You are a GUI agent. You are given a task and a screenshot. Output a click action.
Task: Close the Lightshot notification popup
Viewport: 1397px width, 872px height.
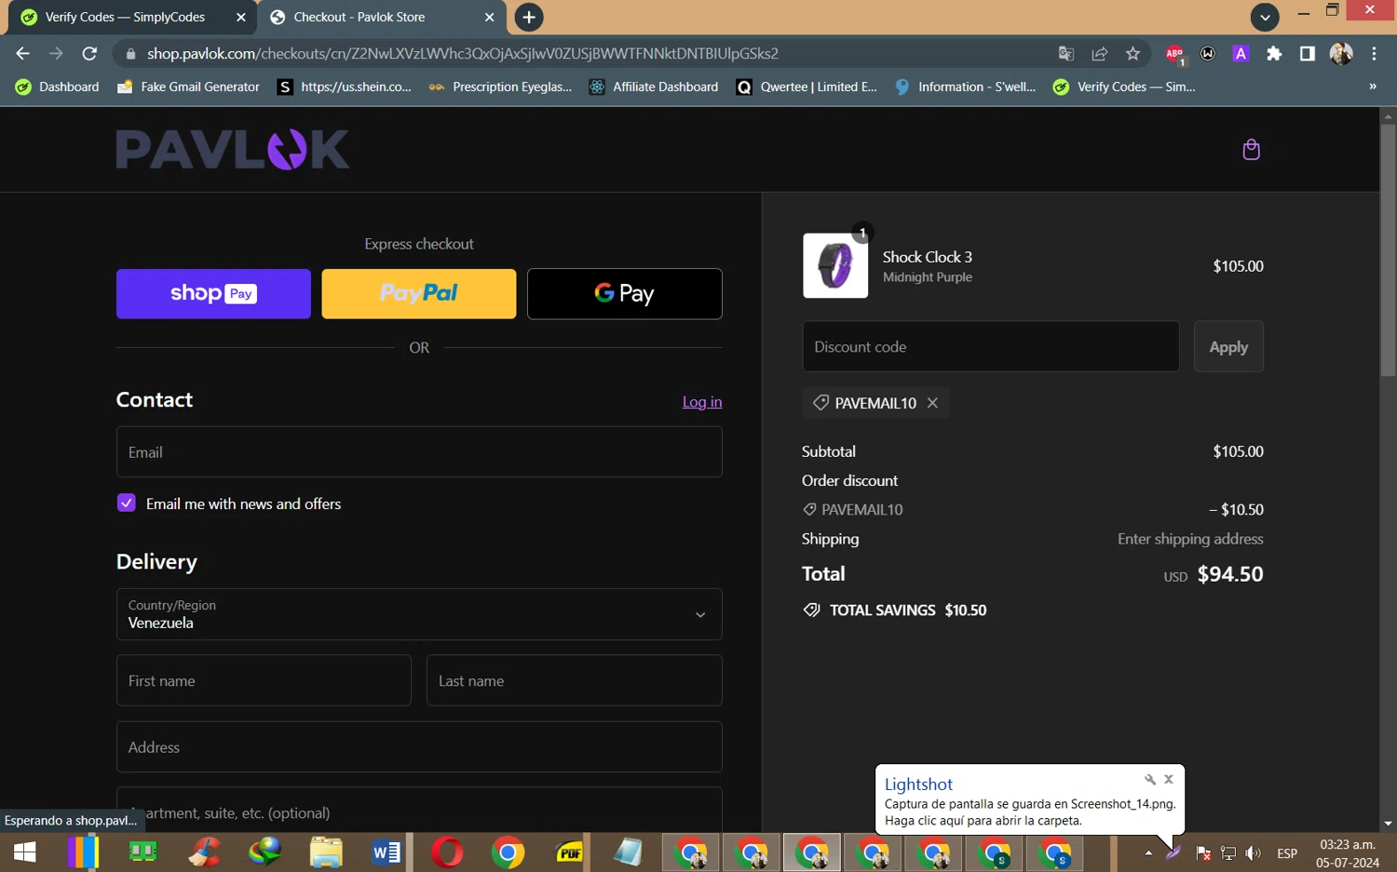coord(1169,780)
